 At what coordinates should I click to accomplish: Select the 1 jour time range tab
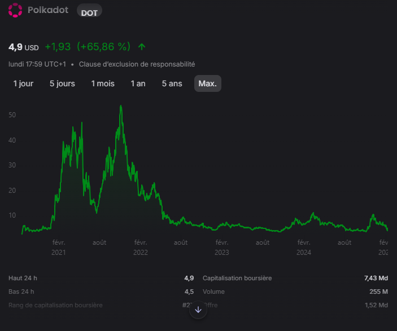click(x=23, y=83)
